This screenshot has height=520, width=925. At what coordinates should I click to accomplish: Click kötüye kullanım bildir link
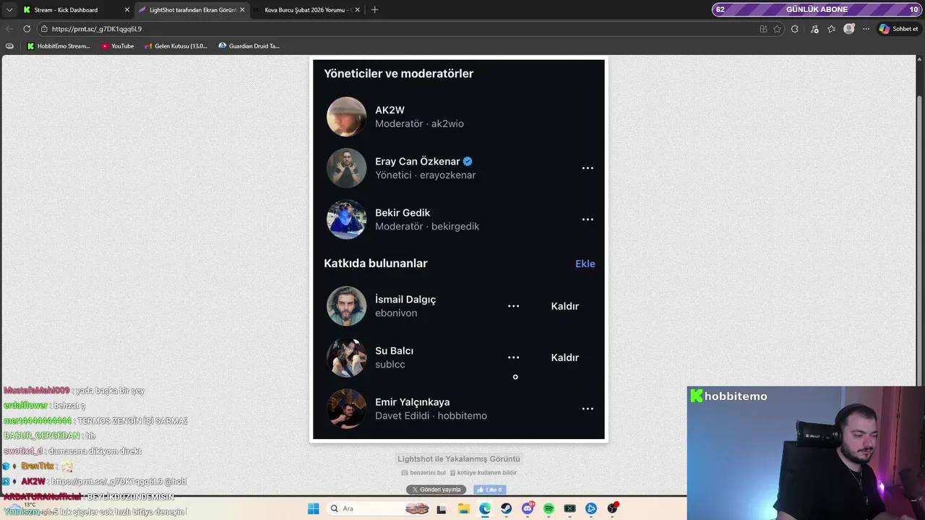(x=483, y=473)
